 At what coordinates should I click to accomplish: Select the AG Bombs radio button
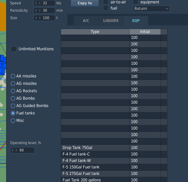pos(13,98)
